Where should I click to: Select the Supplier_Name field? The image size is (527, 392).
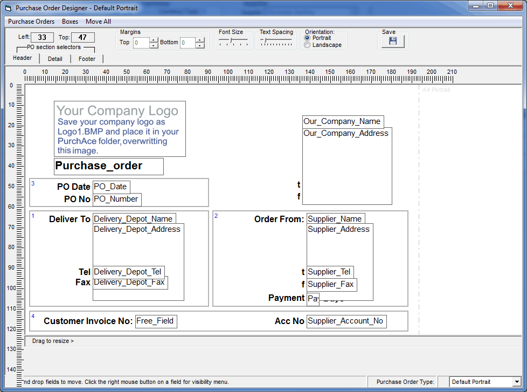(335, 218)
